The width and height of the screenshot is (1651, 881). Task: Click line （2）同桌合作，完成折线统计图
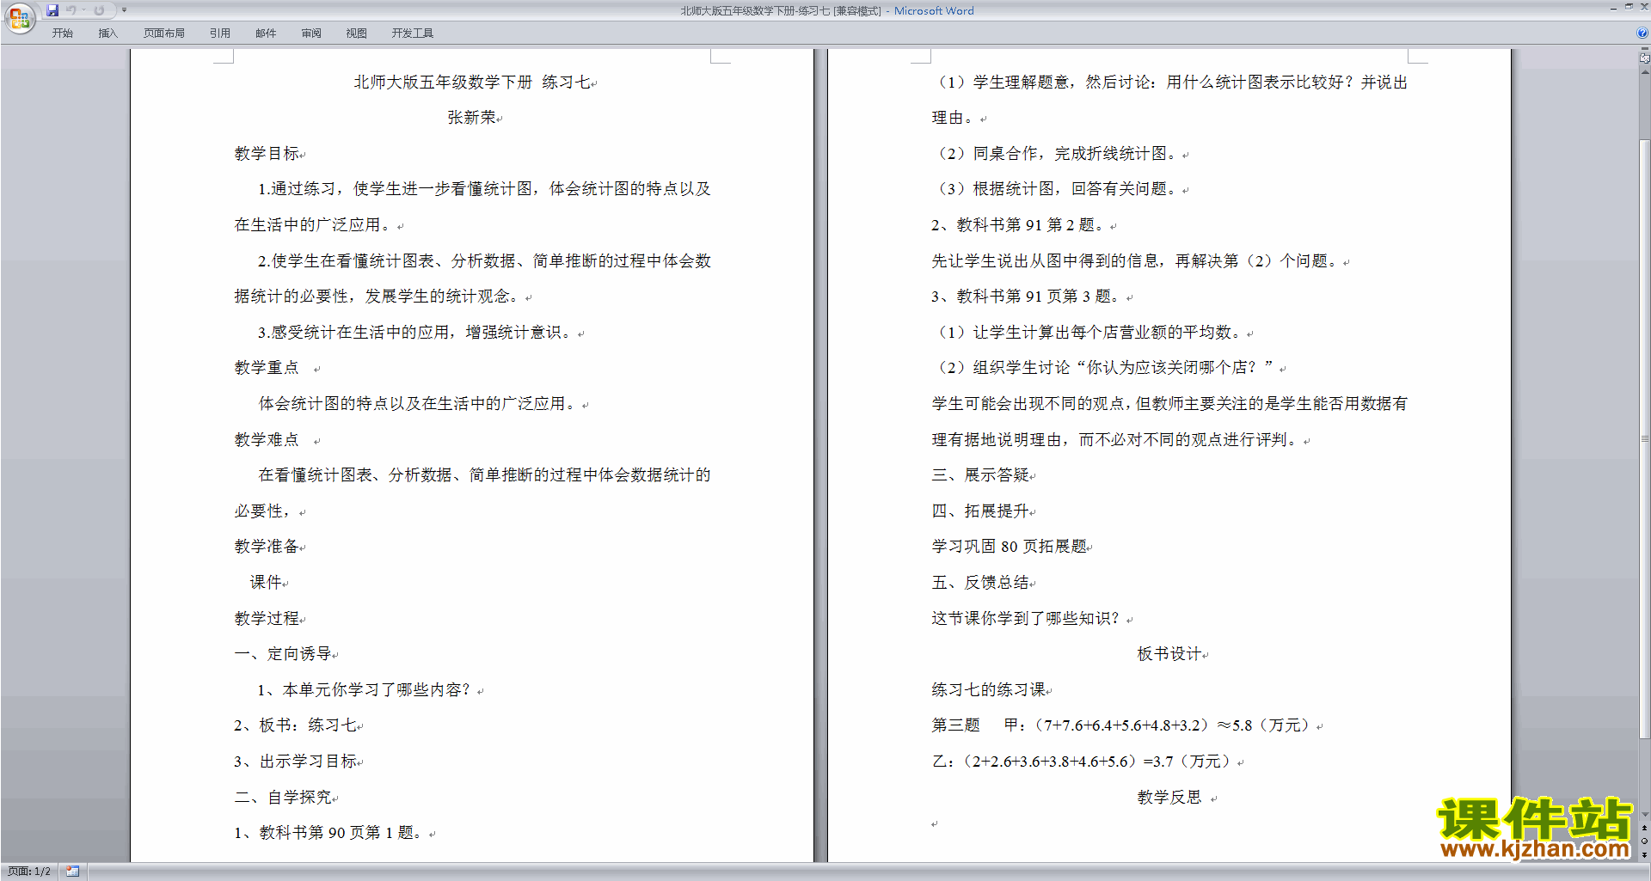(x=1056, y=154)
